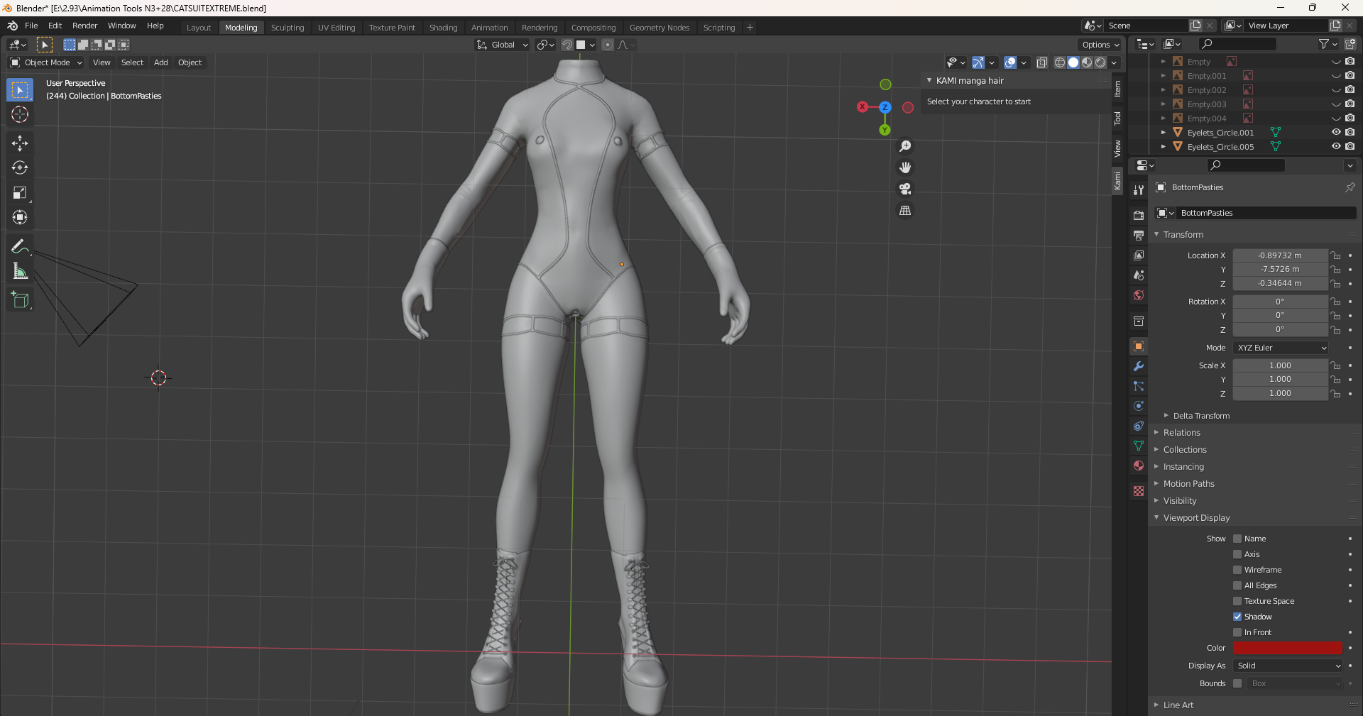1363x716 pixels.
Task: Open the Render menu
Action: [84, 26]
